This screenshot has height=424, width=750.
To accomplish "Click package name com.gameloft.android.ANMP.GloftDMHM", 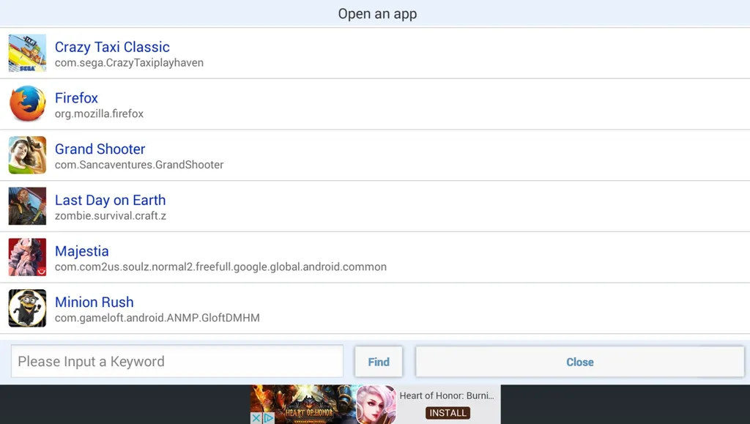I will click(x=157, y=318).
